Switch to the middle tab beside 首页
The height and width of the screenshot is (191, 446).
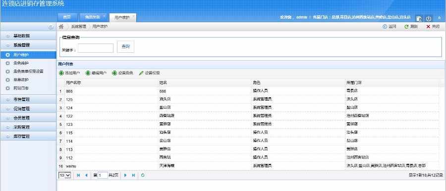(93, 17)
